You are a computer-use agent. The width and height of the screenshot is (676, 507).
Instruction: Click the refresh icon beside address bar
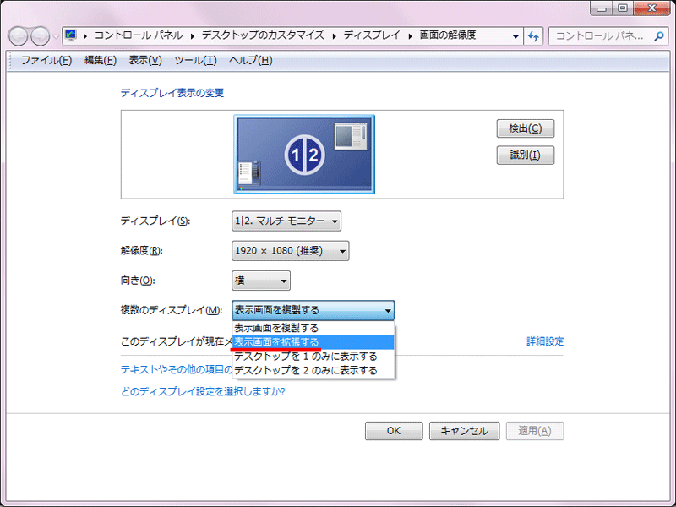(x=533, y=36)
